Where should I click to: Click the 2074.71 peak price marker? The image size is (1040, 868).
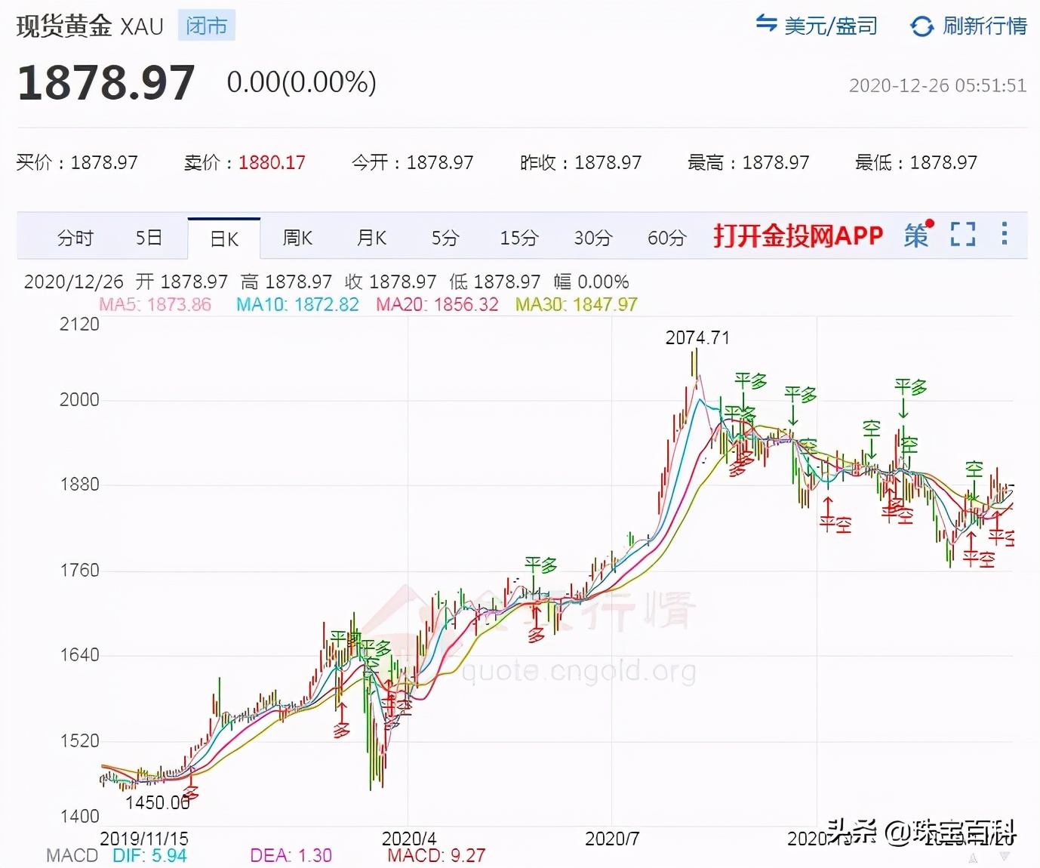pyautogui.click(x=697, y=337)
